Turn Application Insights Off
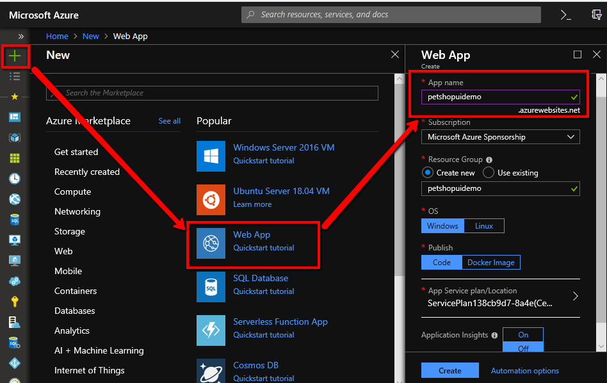Viewport: 607px width, 383px height. (523, 348)
